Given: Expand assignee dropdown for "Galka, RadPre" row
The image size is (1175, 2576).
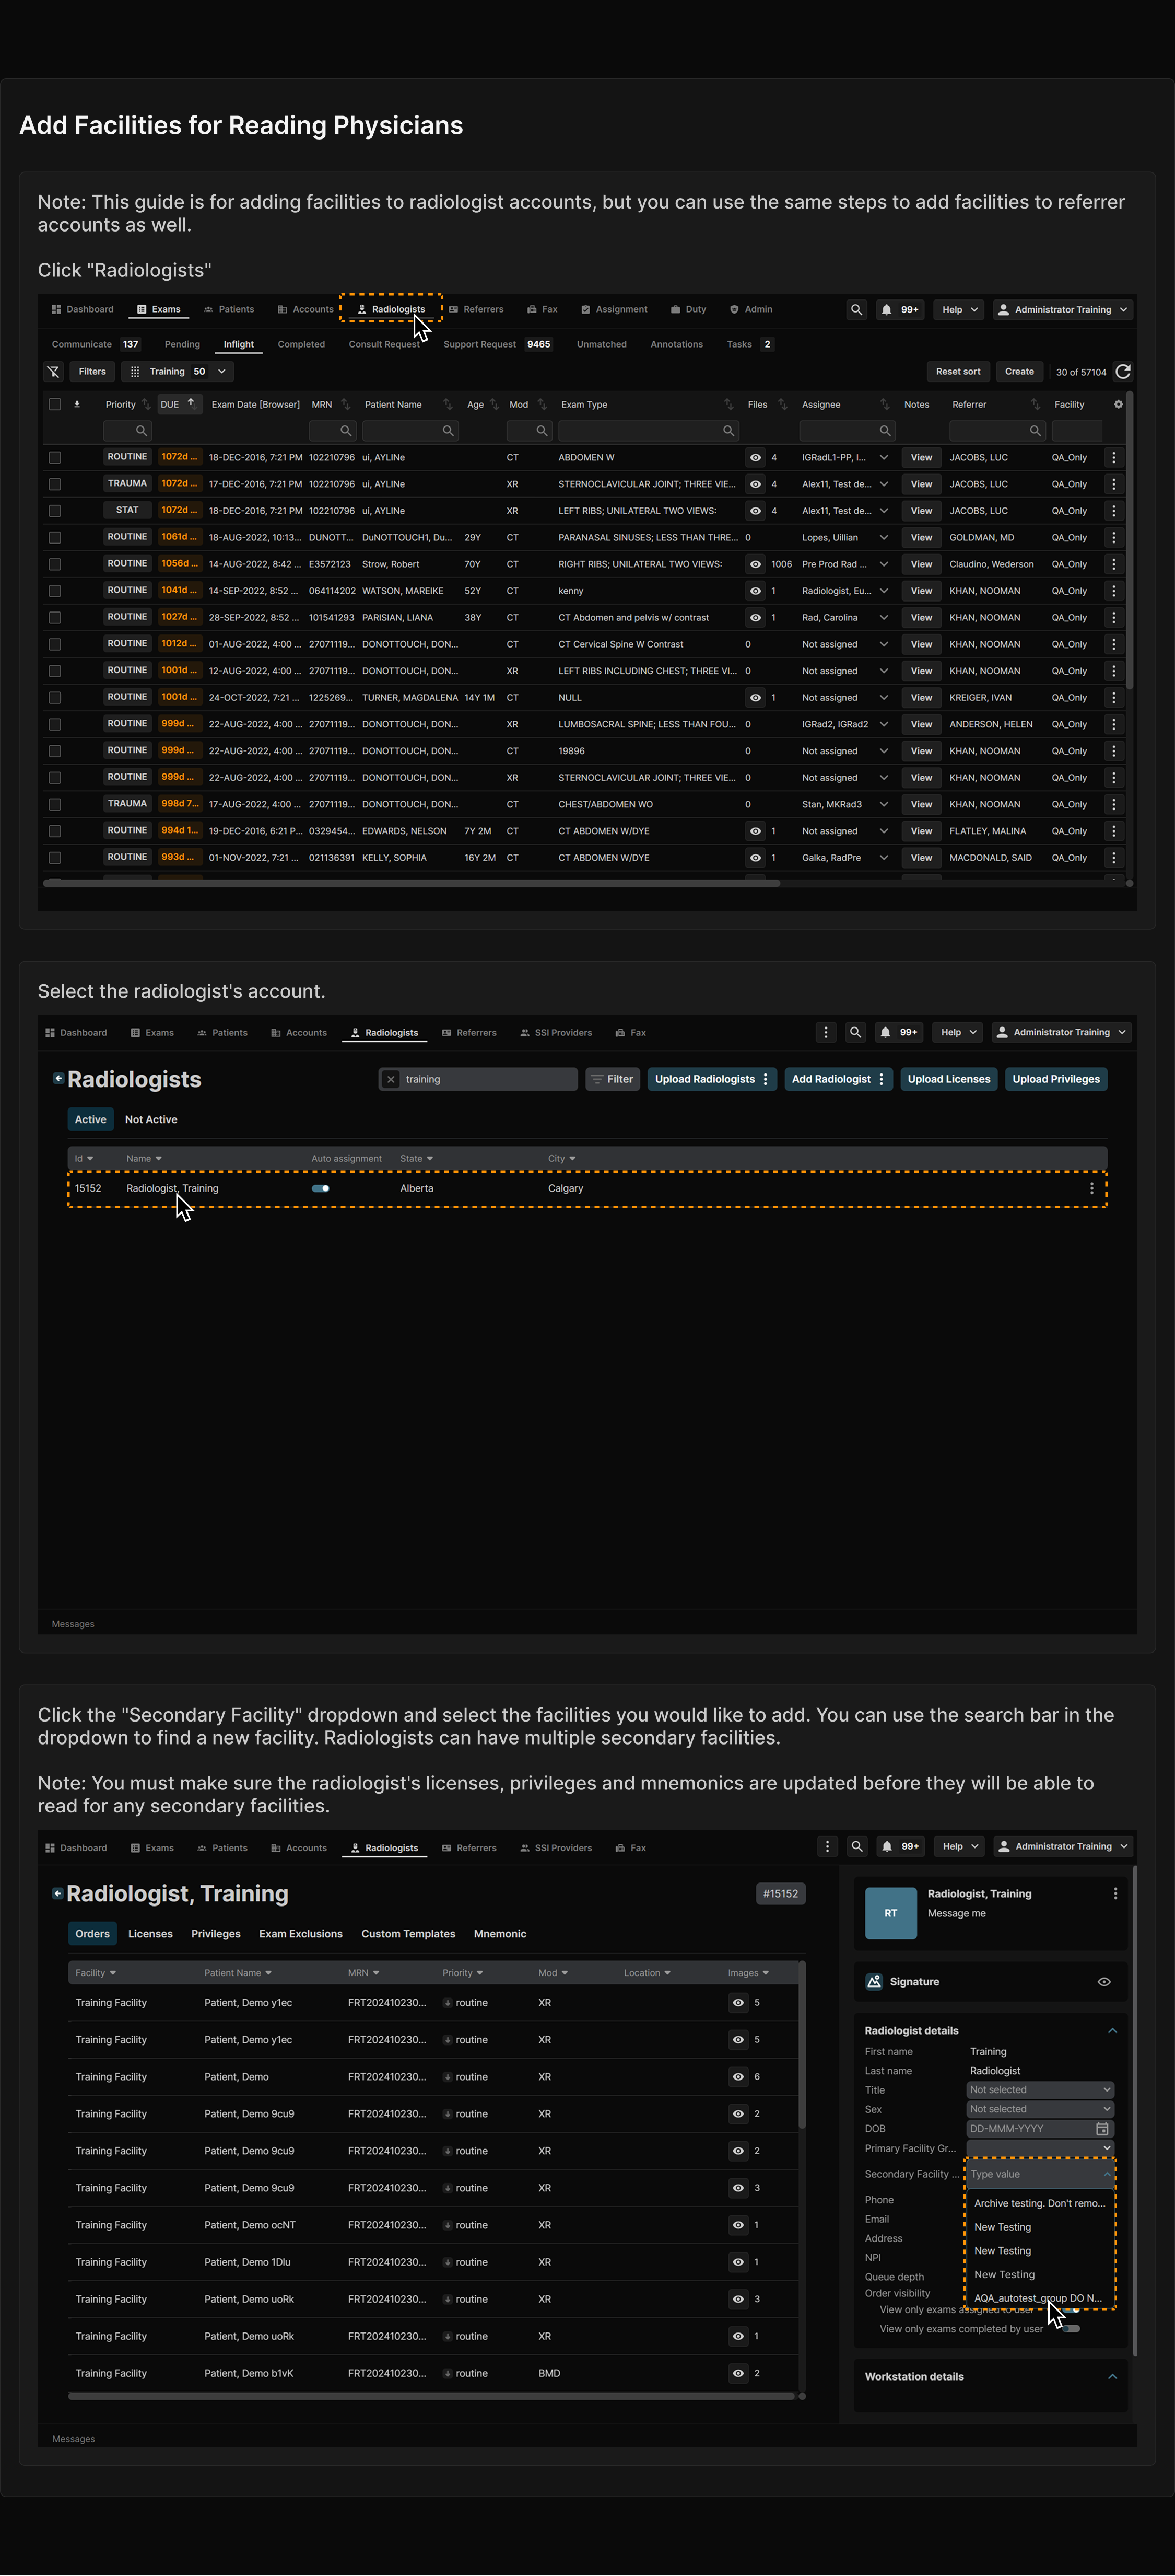Looking at the screenshot, I should 883,857.
